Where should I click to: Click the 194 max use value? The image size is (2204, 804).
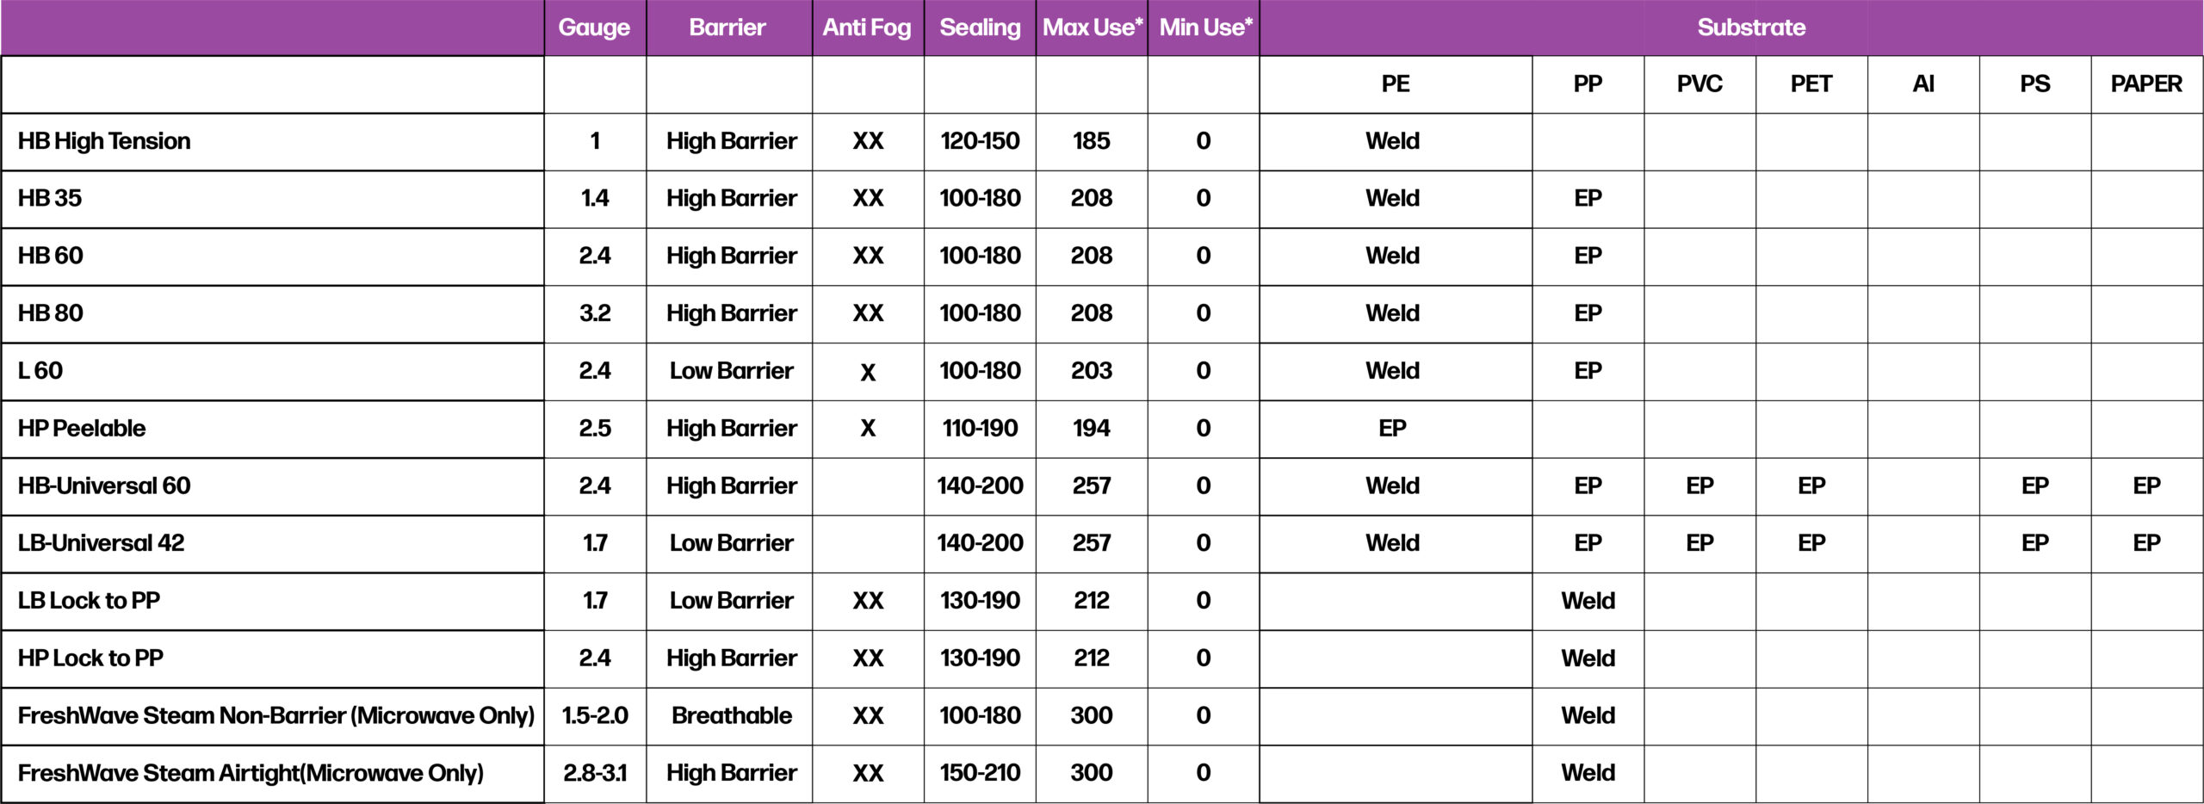coord(1091,429)
